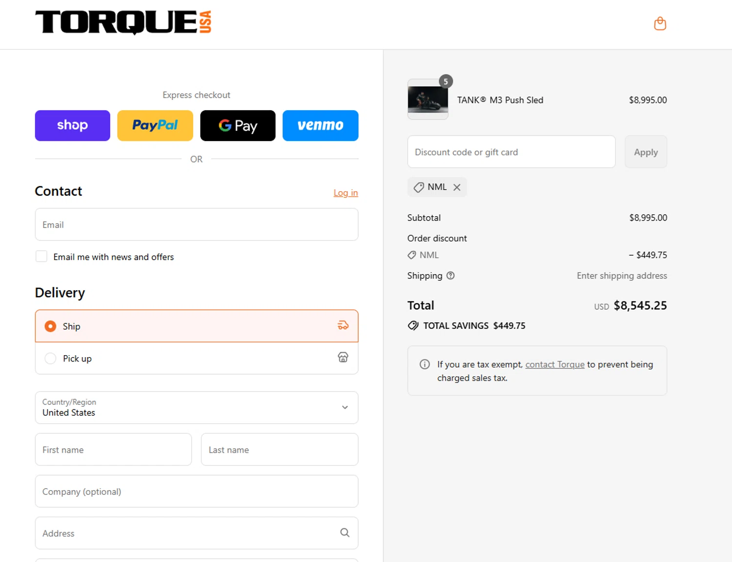Click the TOTAL SAVINGS $449.75 text
The height and width of the screenshot is (562, 732).
[474, 325]
